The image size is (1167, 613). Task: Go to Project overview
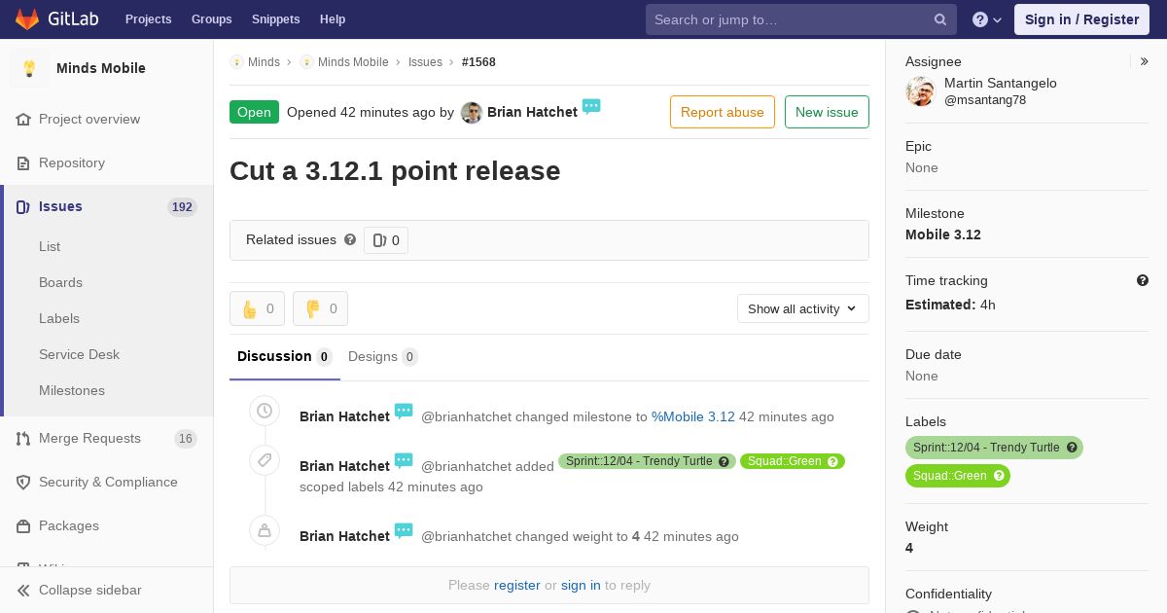(x=89, y=119)
